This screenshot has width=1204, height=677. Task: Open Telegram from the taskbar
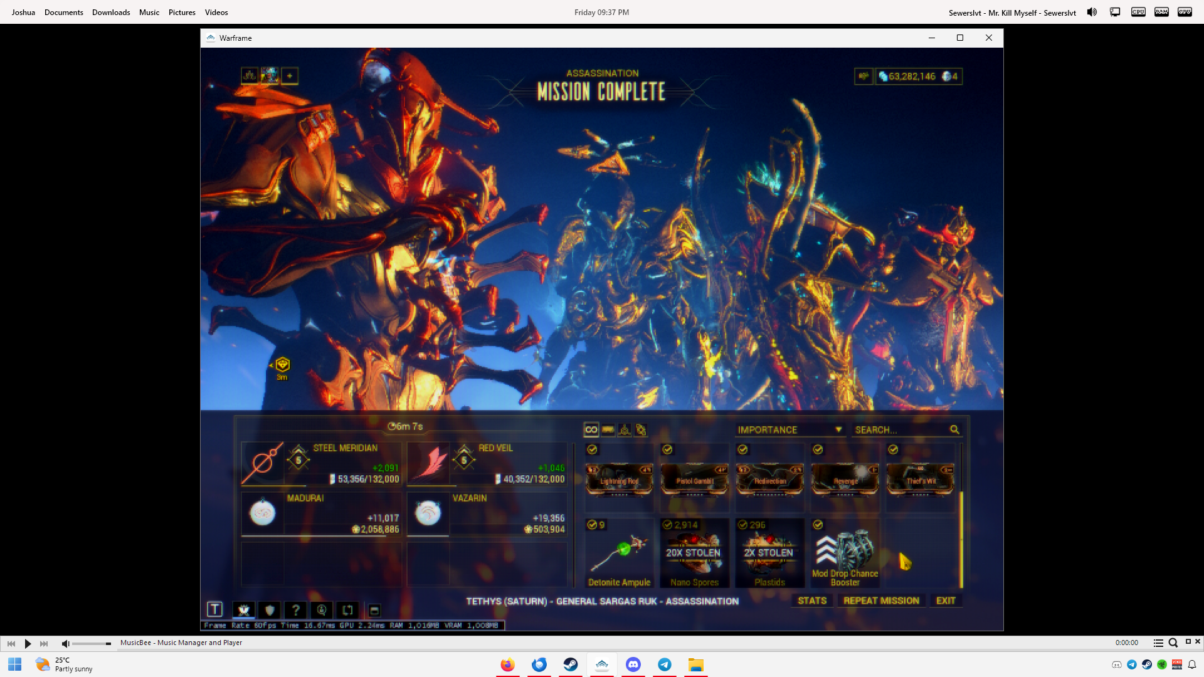point(665,664)
